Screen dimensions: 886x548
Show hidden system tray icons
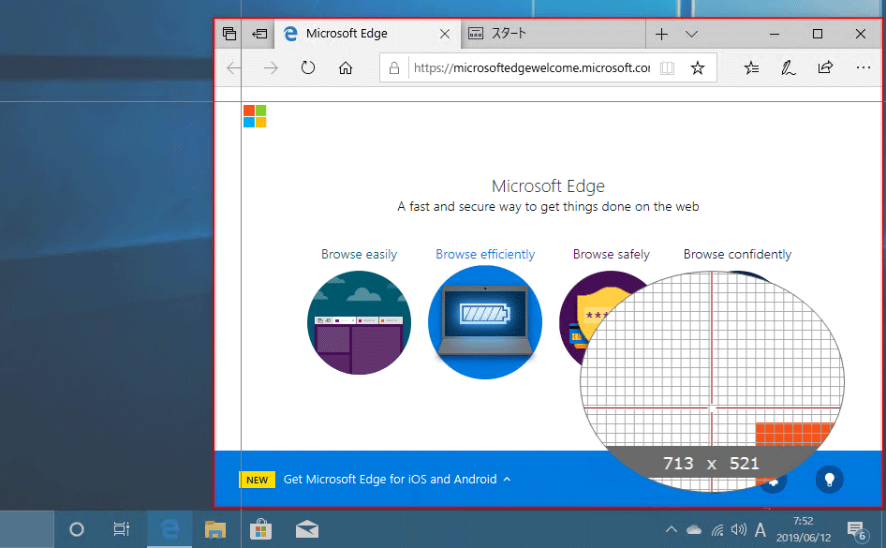click(x=671, y=530)
